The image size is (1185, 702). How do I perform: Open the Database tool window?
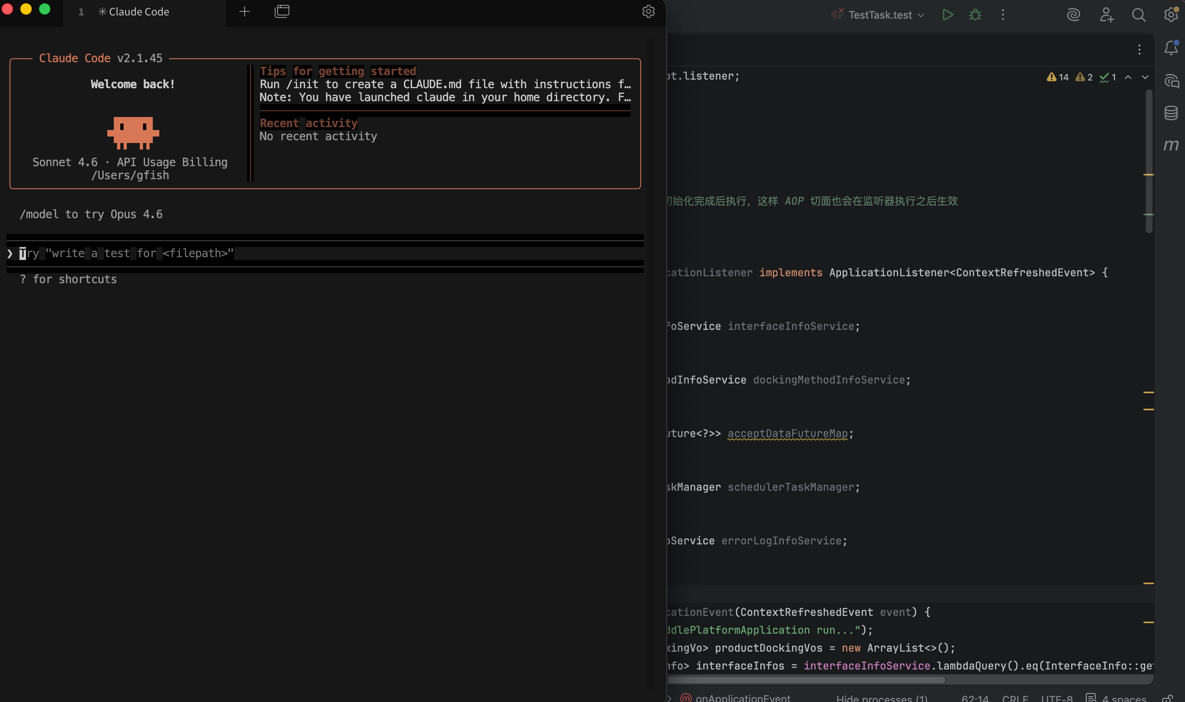point(1171,113)
